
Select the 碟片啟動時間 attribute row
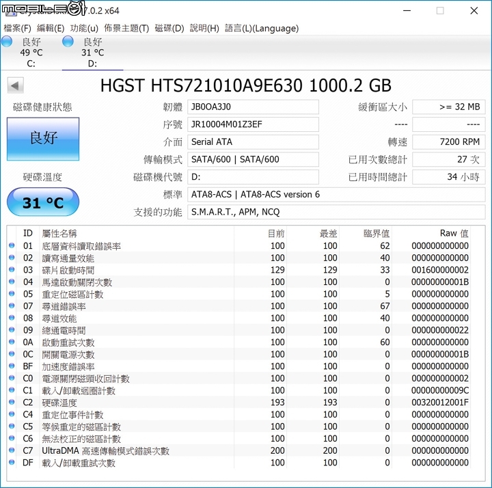238,270
